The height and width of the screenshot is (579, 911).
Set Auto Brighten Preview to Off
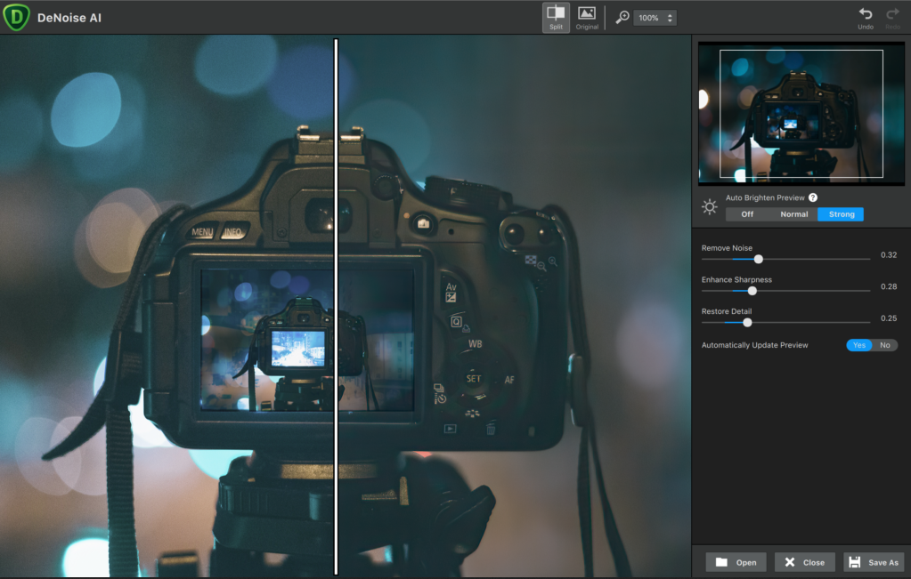[x=747, y=214]
